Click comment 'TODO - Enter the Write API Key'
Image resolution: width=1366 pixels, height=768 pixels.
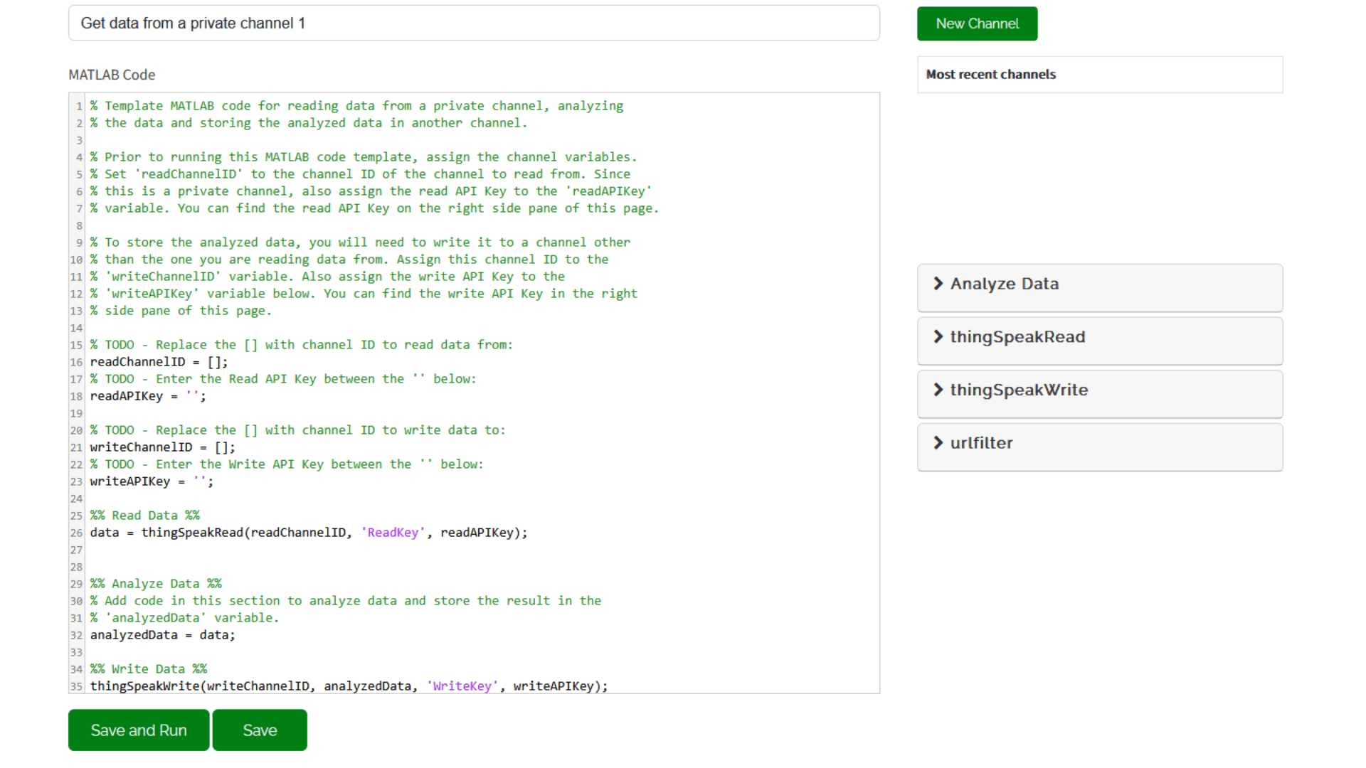(287, 464)
